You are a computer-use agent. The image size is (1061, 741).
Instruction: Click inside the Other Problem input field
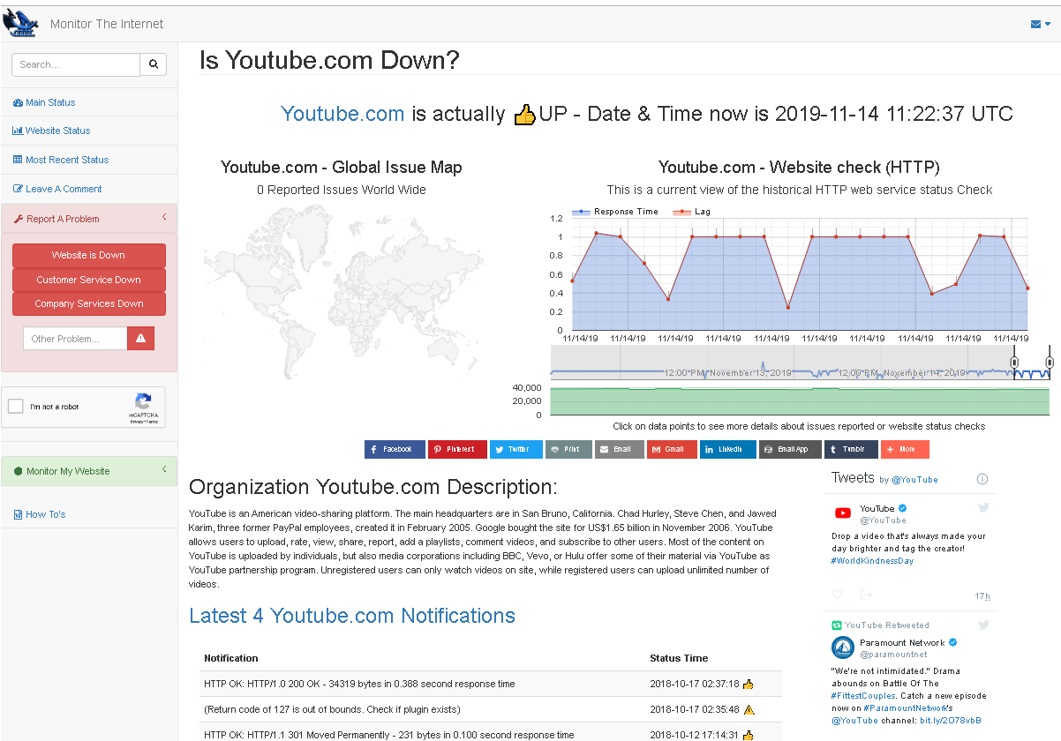pyautogui.click(x=75, y=338)
